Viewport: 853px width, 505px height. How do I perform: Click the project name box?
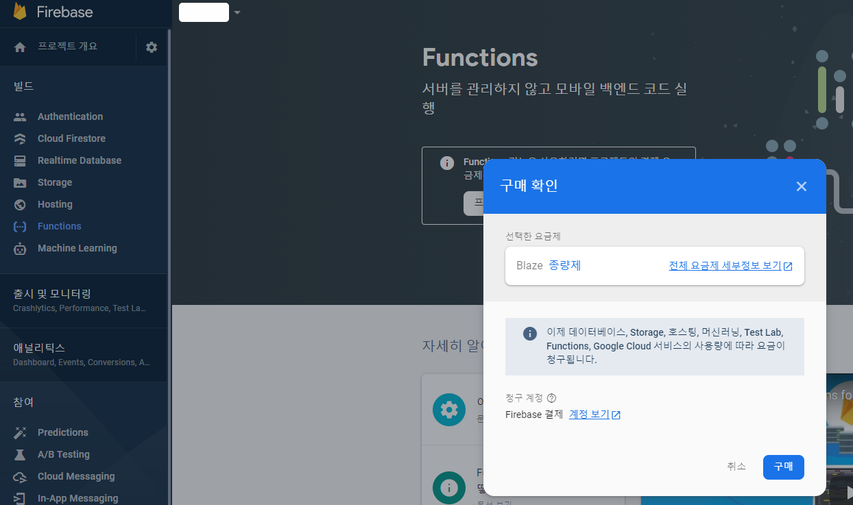tap(204, 12)
